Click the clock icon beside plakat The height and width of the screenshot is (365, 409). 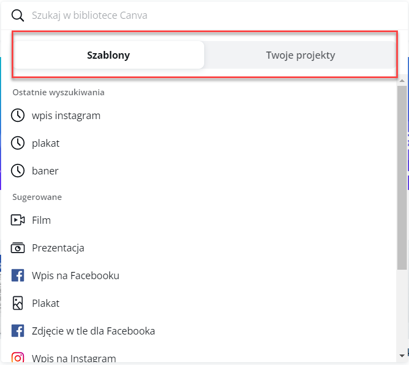click(18, 143)
